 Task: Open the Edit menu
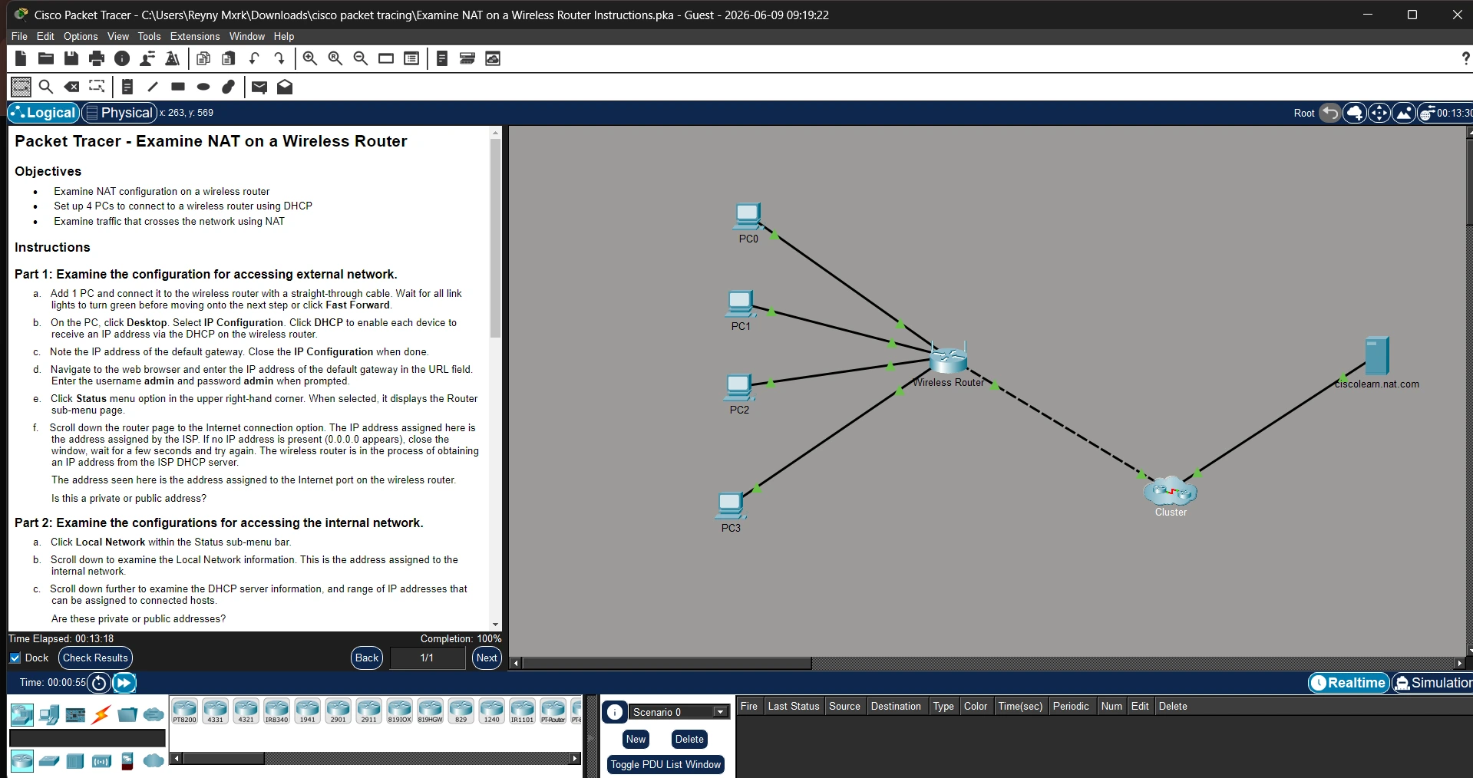(x=45, y=36)
